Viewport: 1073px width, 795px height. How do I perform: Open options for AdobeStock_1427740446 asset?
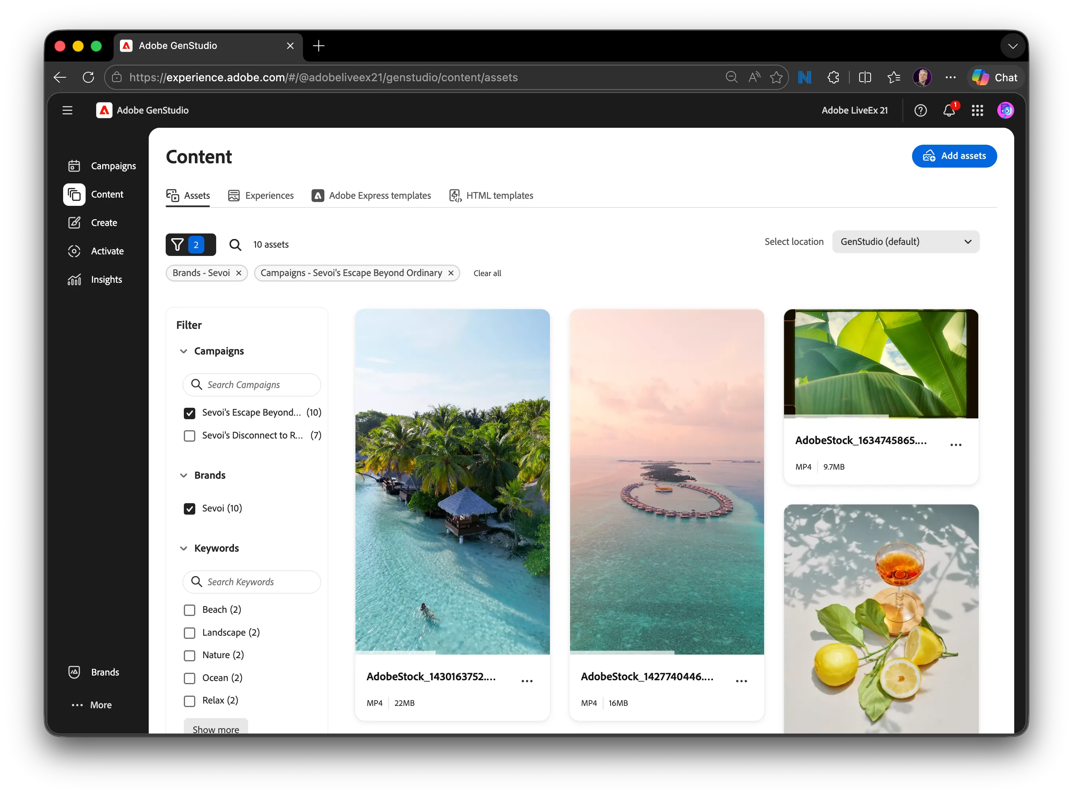(741, 681)
